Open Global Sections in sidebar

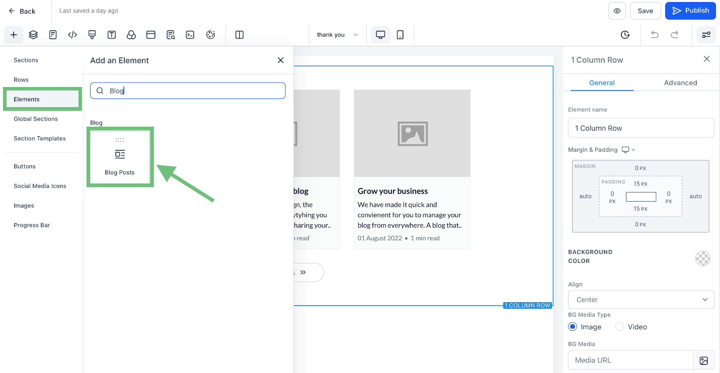pyautogui.click(x=36, y=119)
